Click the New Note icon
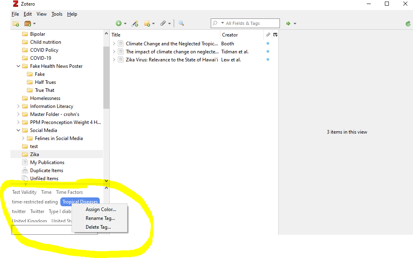This screenshot has width=413, height=258. [147, 24]
